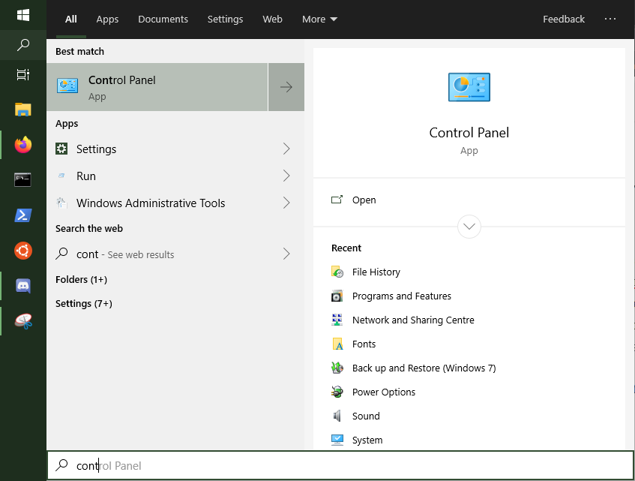Open Firefox from the taskbar
Image resolution: width=635 pixels, height=481 pixels.
click(x=23, y=145)
